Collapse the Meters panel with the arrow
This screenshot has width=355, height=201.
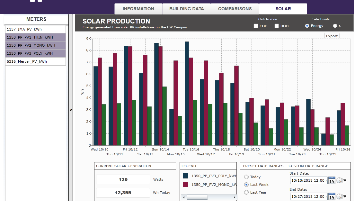[71, 110]
